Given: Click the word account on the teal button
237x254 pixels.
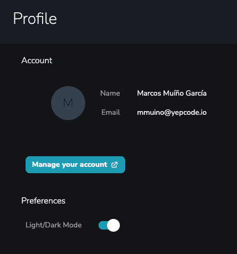Looking at the screenshot, I should [93, 165].
